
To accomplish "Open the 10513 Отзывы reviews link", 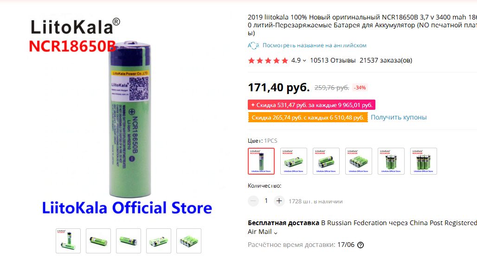I will point(333,60).
